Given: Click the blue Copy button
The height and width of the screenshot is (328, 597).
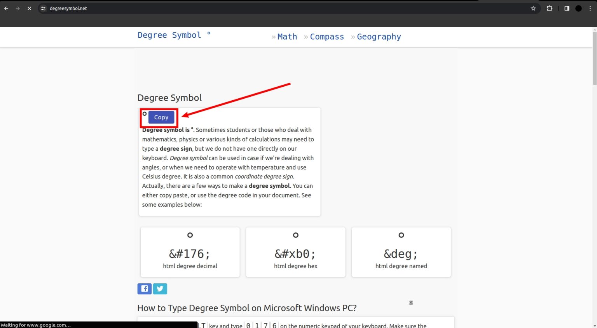Looking at the screenshot, I should [x=161, y=117].
